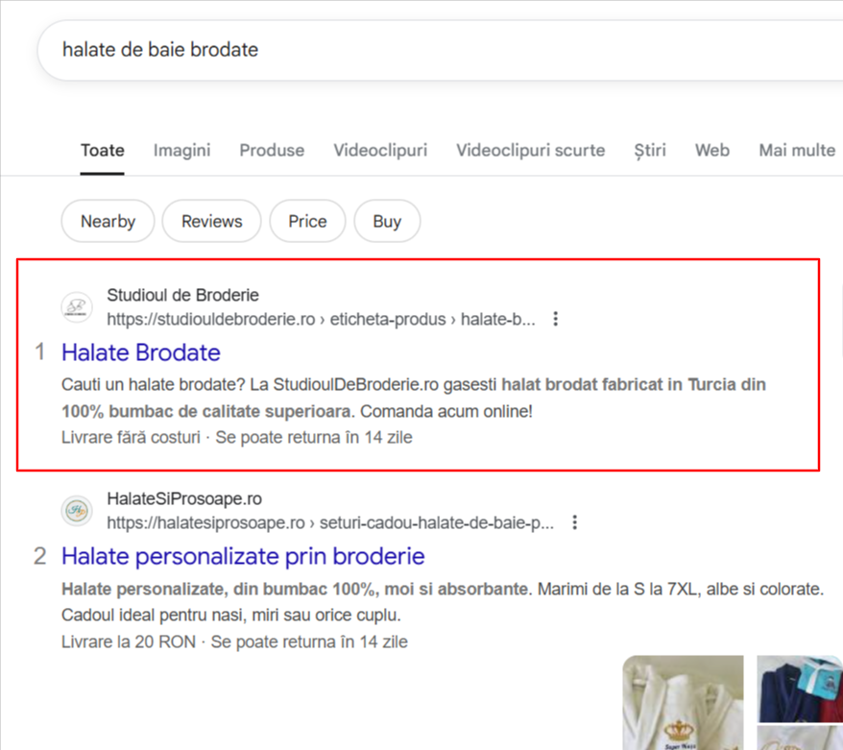Click the studiouldebroderie.ro URL breadcrumb
The width and height of the screenshot is (843, 750).
coord(321,319)
